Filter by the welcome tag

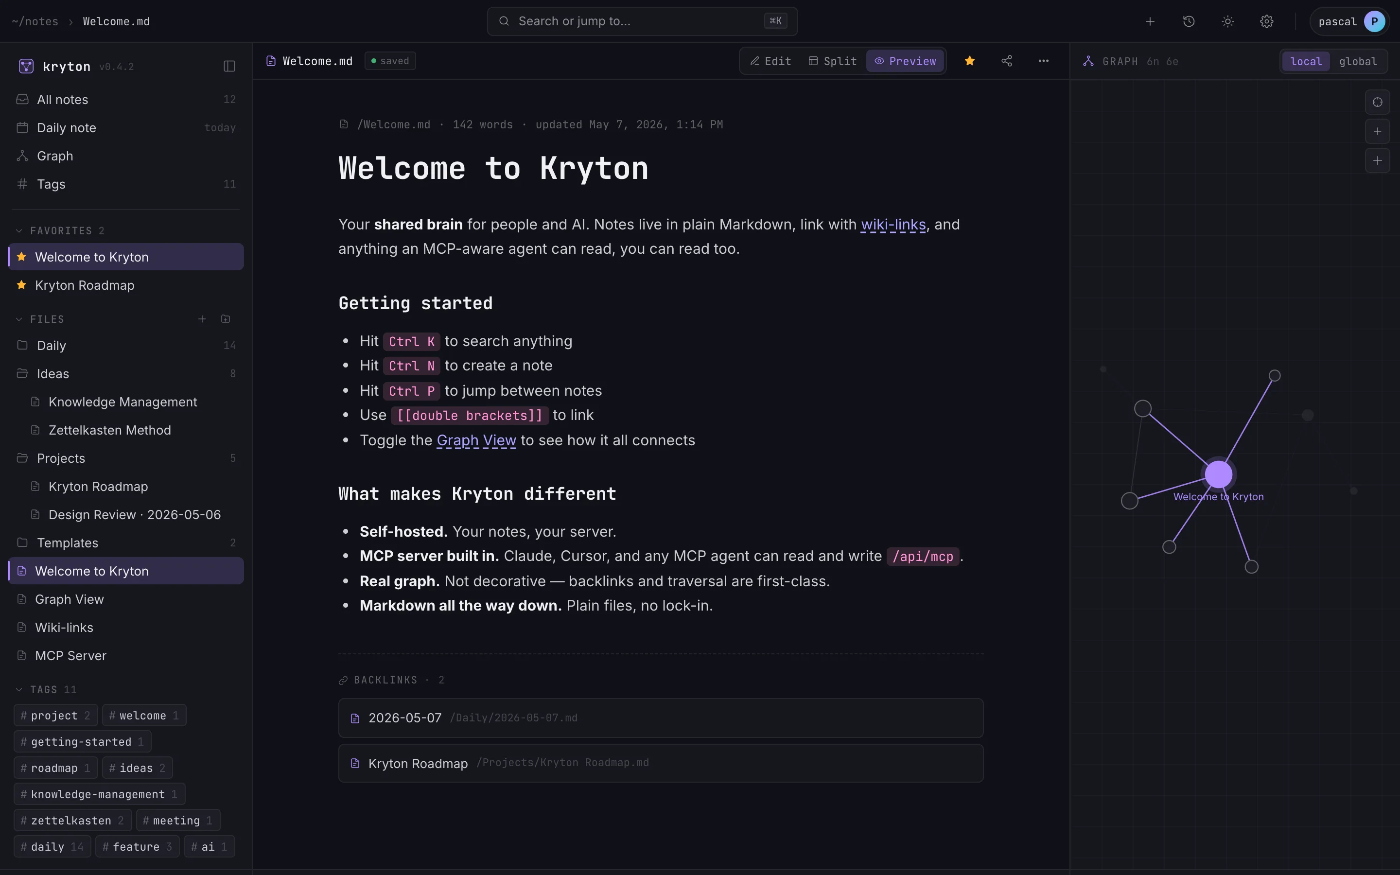[x=144, y=716]
